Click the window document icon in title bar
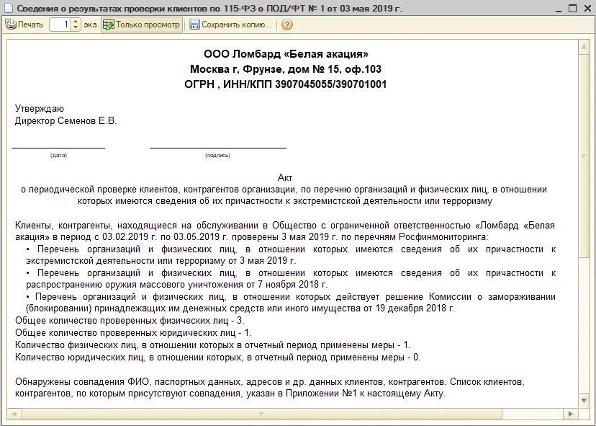 coord(9,9)
